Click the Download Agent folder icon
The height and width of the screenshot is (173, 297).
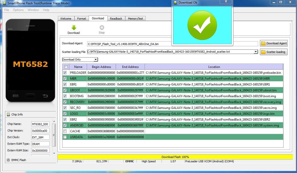tap(263, 43)
